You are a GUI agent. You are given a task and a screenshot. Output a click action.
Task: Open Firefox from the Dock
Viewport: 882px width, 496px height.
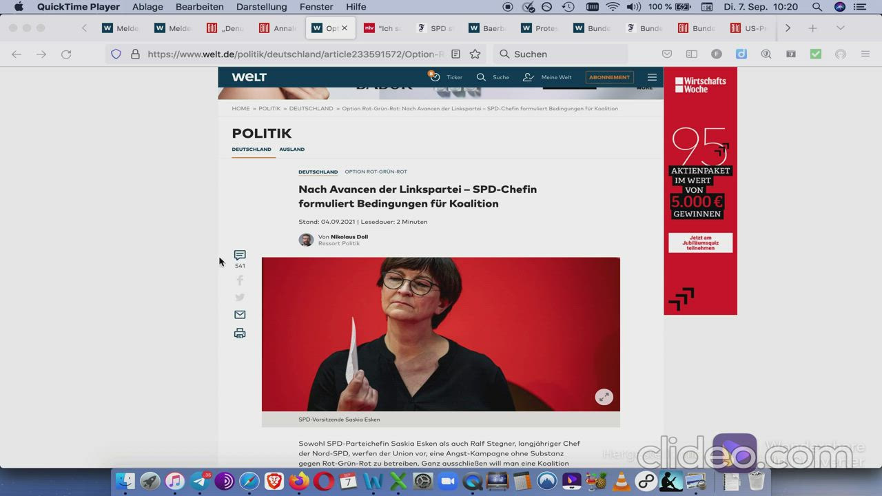click(x=299, y=481)
